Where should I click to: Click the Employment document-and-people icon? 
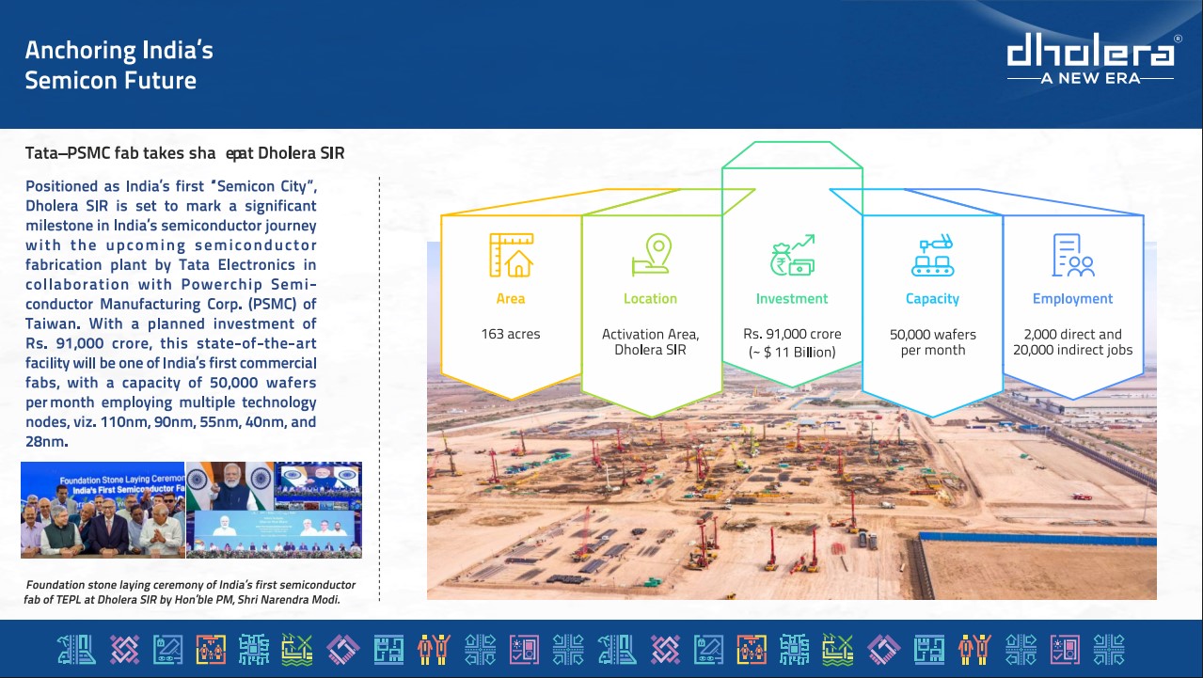(1073, 256)
